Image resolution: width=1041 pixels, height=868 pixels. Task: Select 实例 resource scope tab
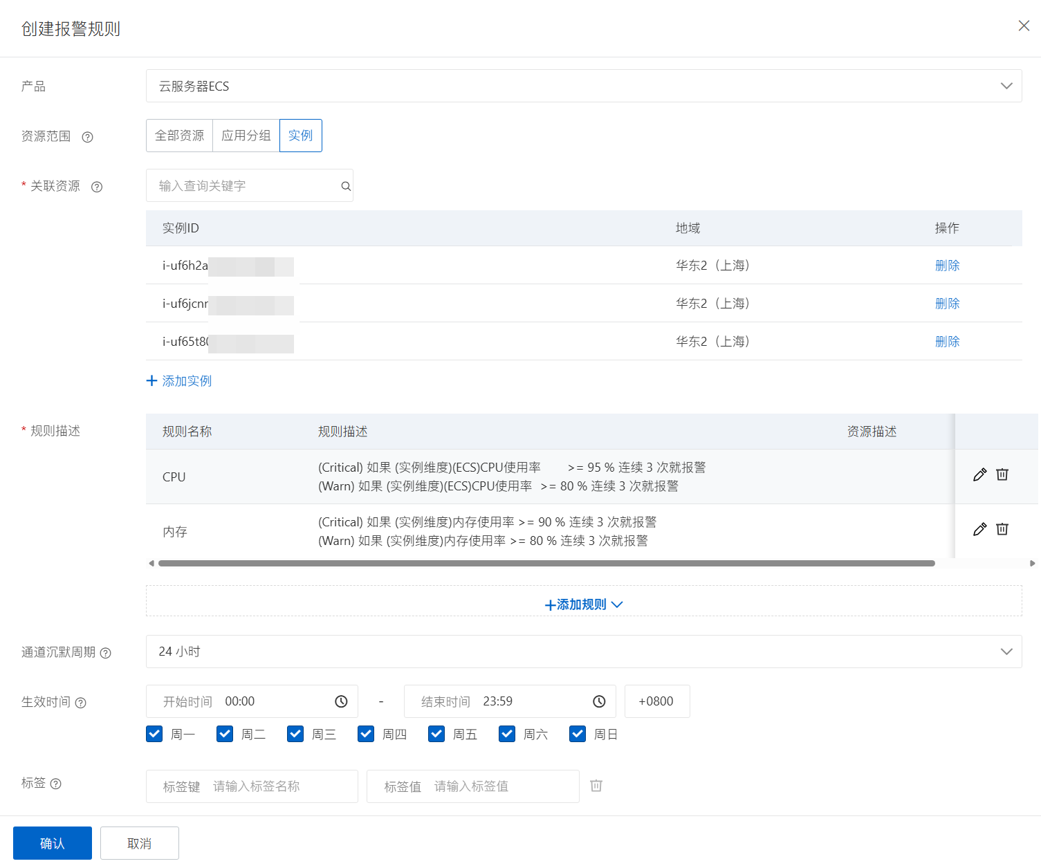click(301, 136)
